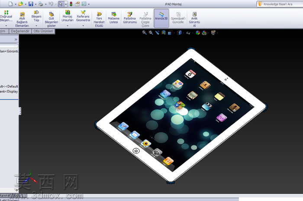
Task: Click Akıllı Bağlantı Elemanları tool
Action: (22, 20)
